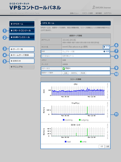Switch graphs to 1週 view
This screenshot has width=121, height=162.
(107, 146)
